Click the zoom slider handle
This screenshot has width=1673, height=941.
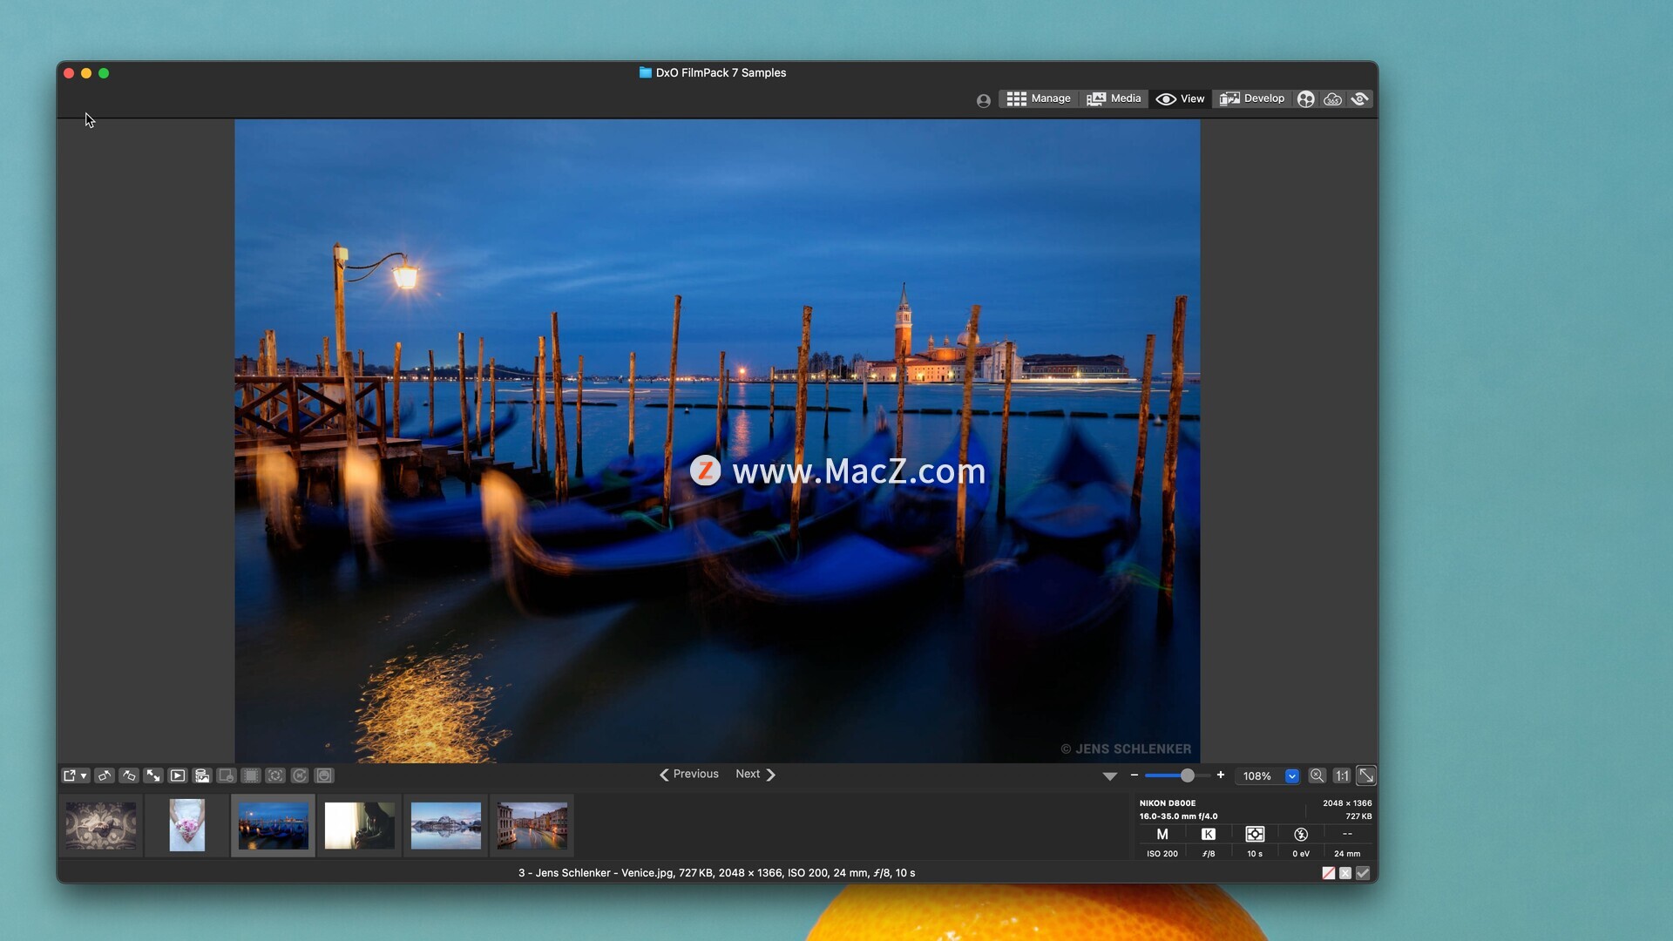point(1187,775)
